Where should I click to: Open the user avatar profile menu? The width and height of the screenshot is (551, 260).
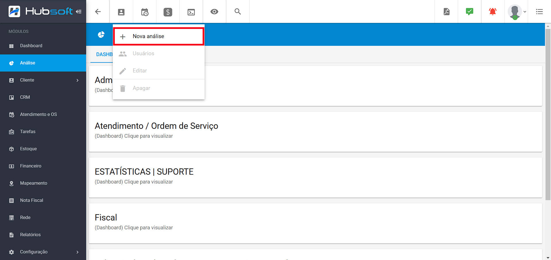pyautogui.click(x=517, y=12)
